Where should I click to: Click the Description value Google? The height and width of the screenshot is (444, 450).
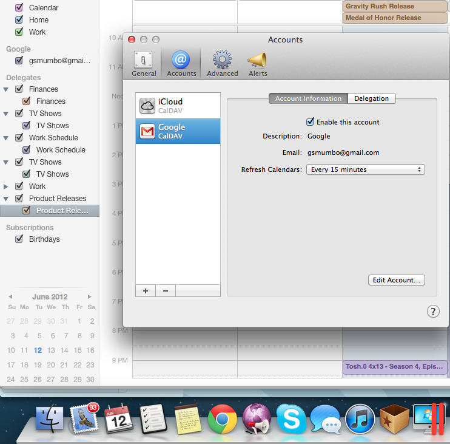pyautogui.click(x=318, y=136)
